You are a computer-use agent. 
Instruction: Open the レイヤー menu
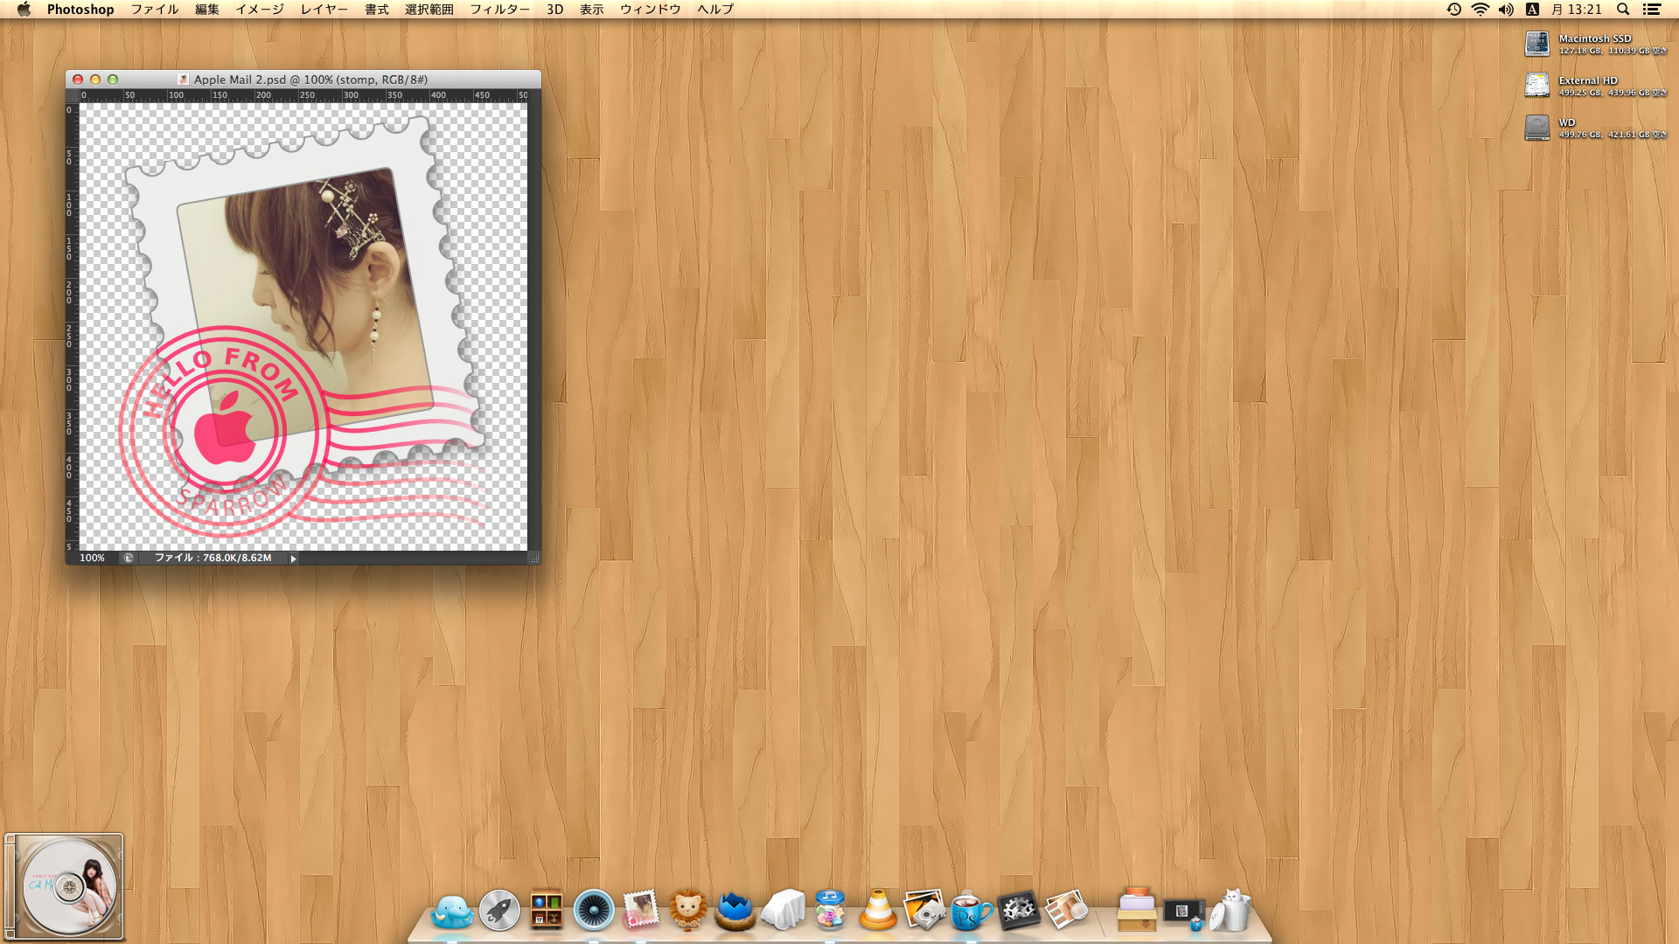[324, 10]
